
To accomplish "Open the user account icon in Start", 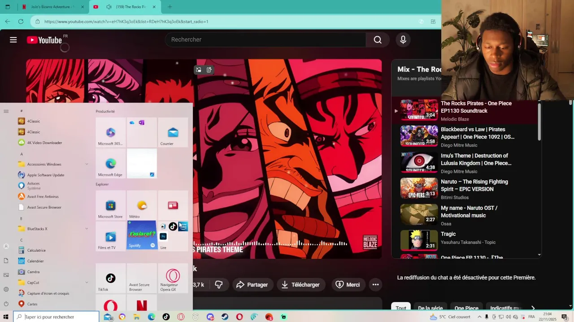I will (6, 246).
